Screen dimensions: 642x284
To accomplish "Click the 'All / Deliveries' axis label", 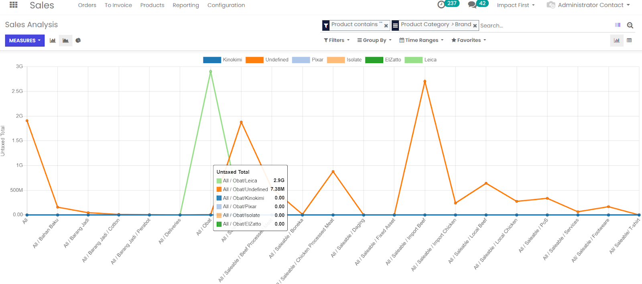I will click(170, 231).
